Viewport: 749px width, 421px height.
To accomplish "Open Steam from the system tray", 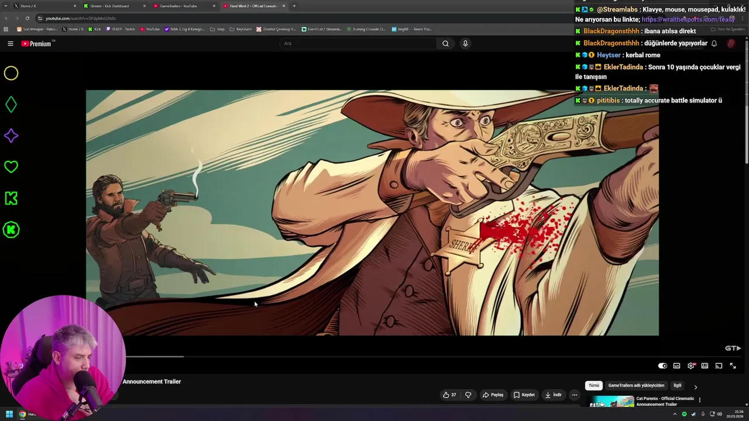I will [x=693, y=414].
